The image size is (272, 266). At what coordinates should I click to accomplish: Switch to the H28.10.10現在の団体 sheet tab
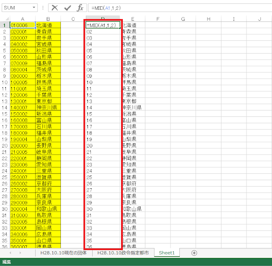63,253
